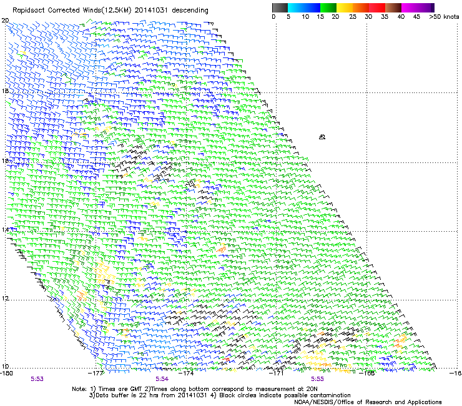Click the "35" legend scale label

tap(385, 17)
